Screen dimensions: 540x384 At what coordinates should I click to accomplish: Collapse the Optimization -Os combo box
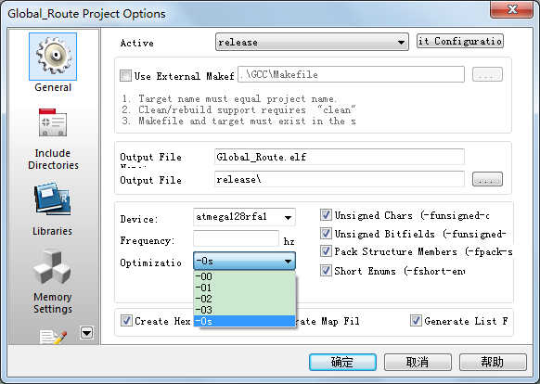[x=244, y=261]
